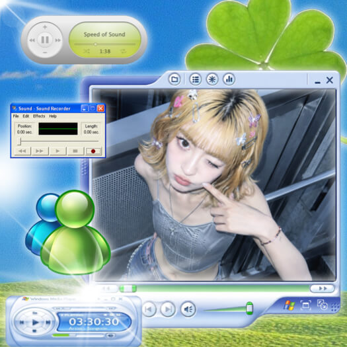
Task: Click Seek to End in Sound Recorder
Action: [40, 151]
